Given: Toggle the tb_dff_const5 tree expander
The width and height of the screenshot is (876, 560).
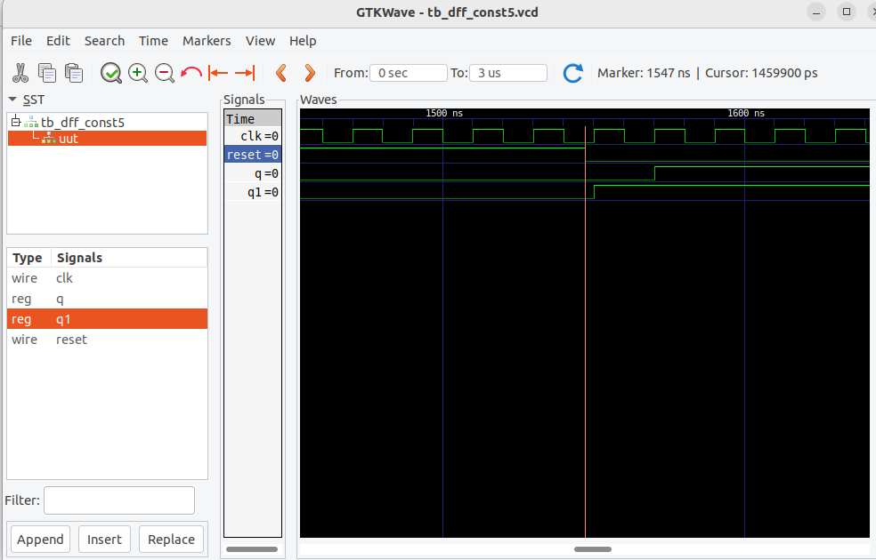Looking at the screenshot, I should tap(14, 122).
